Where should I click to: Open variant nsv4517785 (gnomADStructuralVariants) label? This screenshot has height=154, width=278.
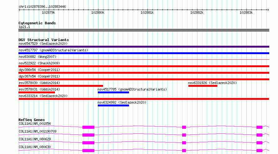(132, 89)
